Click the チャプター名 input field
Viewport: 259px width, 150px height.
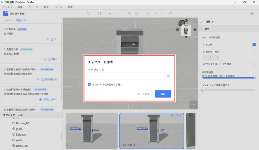click(126, 76)
